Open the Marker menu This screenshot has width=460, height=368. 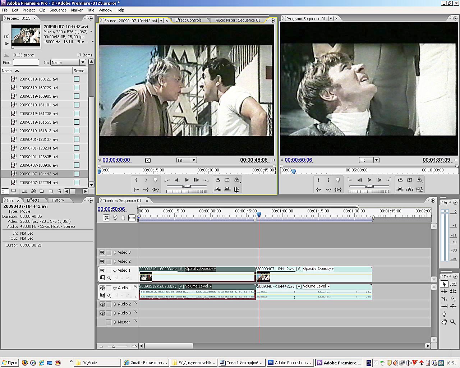click(77, 10)
